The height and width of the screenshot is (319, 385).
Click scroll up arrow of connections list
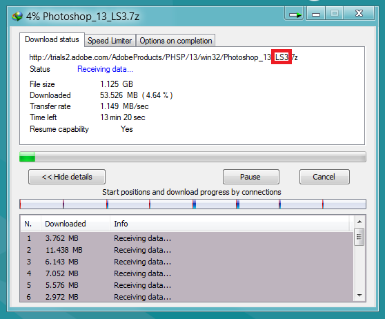pyautogui.click(x=359, y=222)
